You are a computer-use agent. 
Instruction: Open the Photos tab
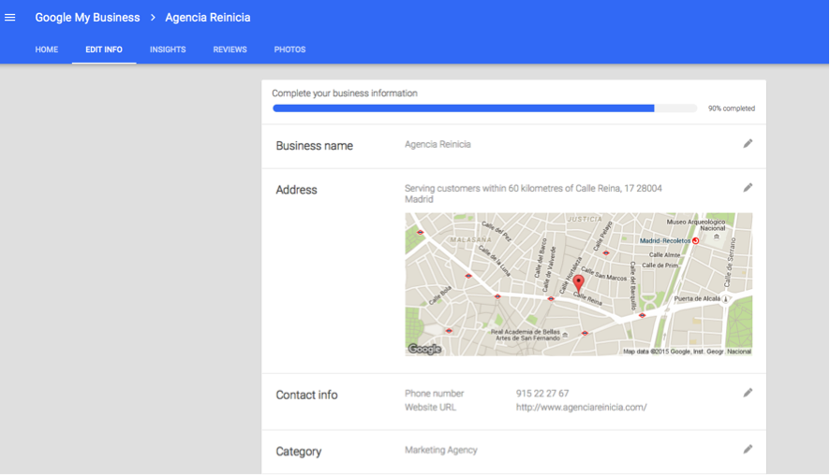click(x=289, y=50)
